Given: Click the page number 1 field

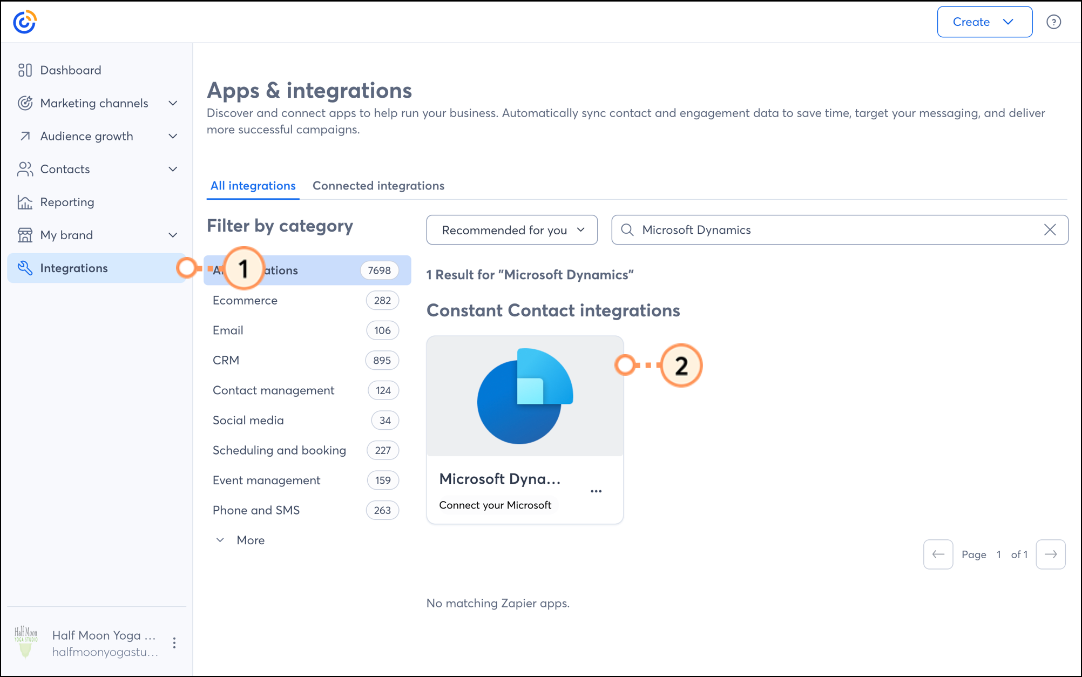Looking at the screenshot, I should [999, 554].
